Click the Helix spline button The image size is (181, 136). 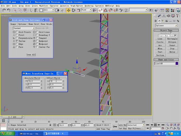(172, 52)
